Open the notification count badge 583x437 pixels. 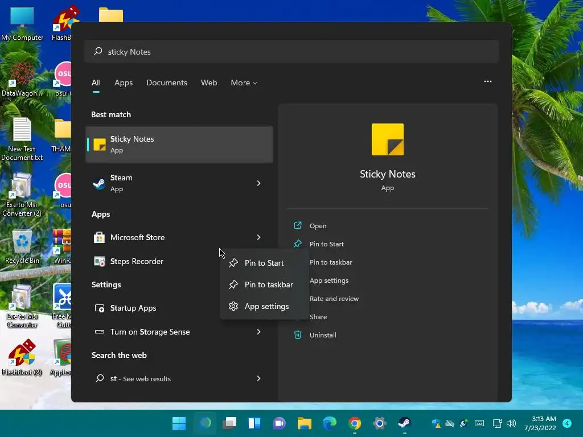point(566,423)
